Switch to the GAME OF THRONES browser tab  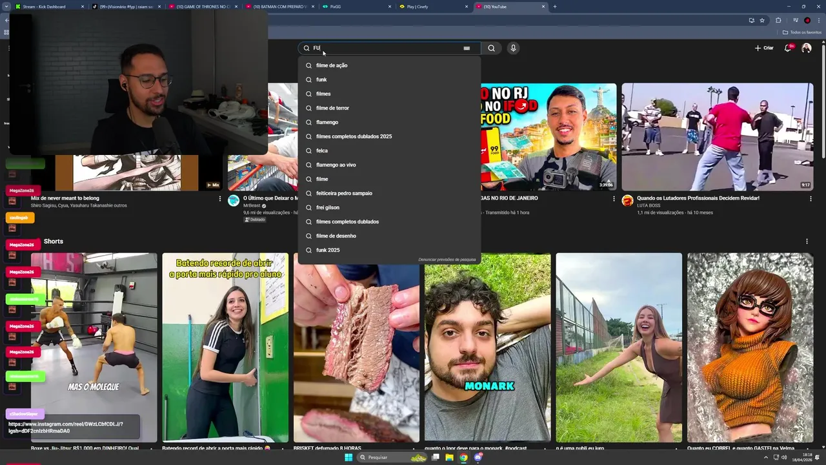click(x=204, y=6)
